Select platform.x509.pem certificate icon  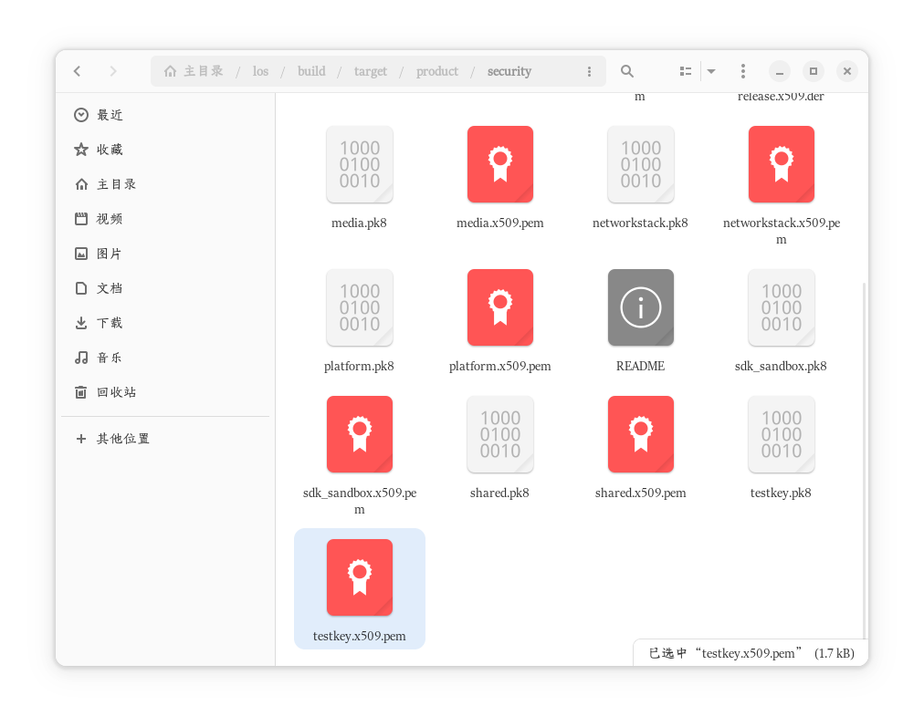click(500, 307)
